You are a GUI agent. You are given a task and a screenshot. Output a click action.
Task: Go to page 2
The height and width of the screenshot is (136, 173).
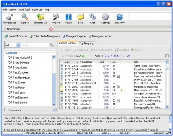click(106, 56)
